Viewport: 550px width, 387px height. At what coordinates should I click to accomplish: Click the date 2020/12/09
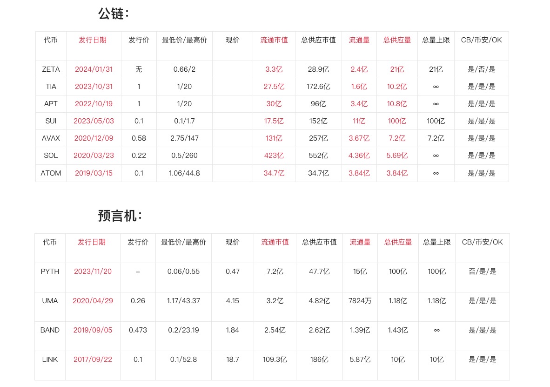(94, 138)
